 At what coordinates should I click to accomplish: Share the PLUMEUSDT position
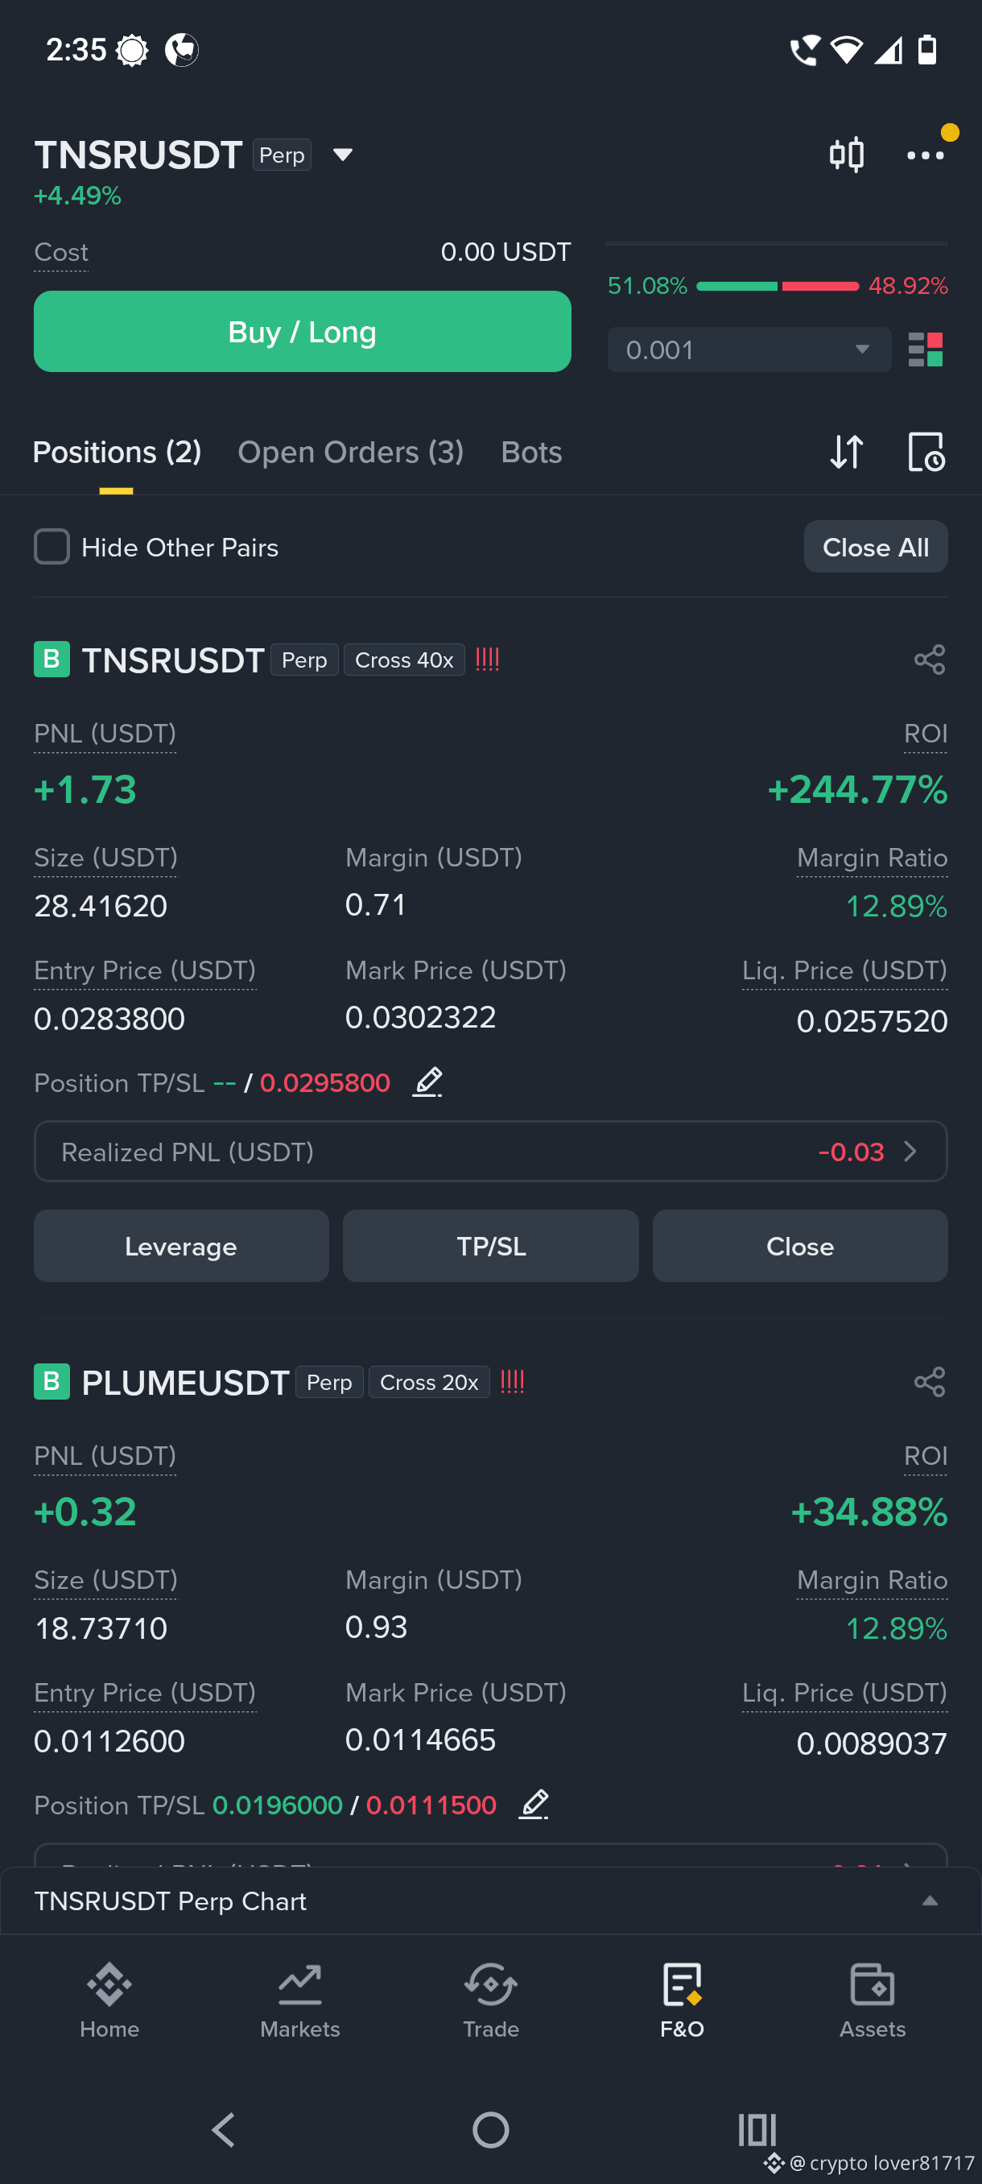[929, 1382]
